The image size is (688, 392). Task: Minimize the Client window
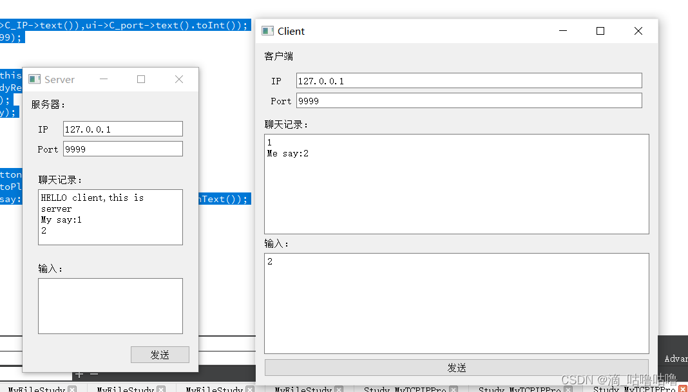pyautogui.click(x=563, y=31)
